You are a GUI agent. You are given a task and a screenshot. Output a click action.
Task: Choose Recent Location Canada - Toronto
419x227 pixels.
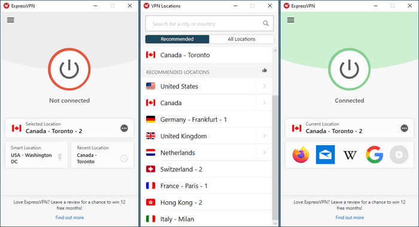[102, 155]
